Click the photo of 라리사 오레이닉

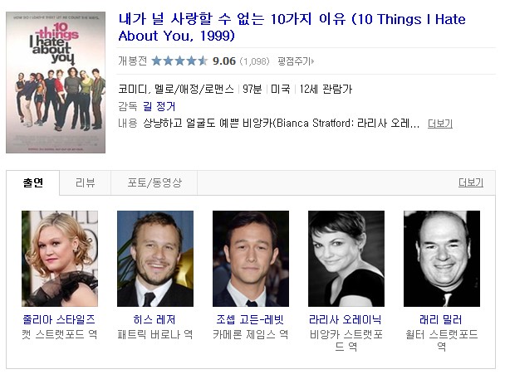pyautogui.click(x=346, y=259)
